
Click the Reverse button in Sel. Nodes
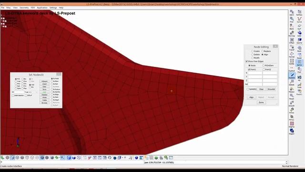[44, 103]
